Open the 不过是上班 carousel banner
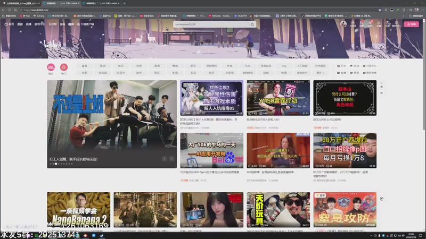 tap(112, 124)
